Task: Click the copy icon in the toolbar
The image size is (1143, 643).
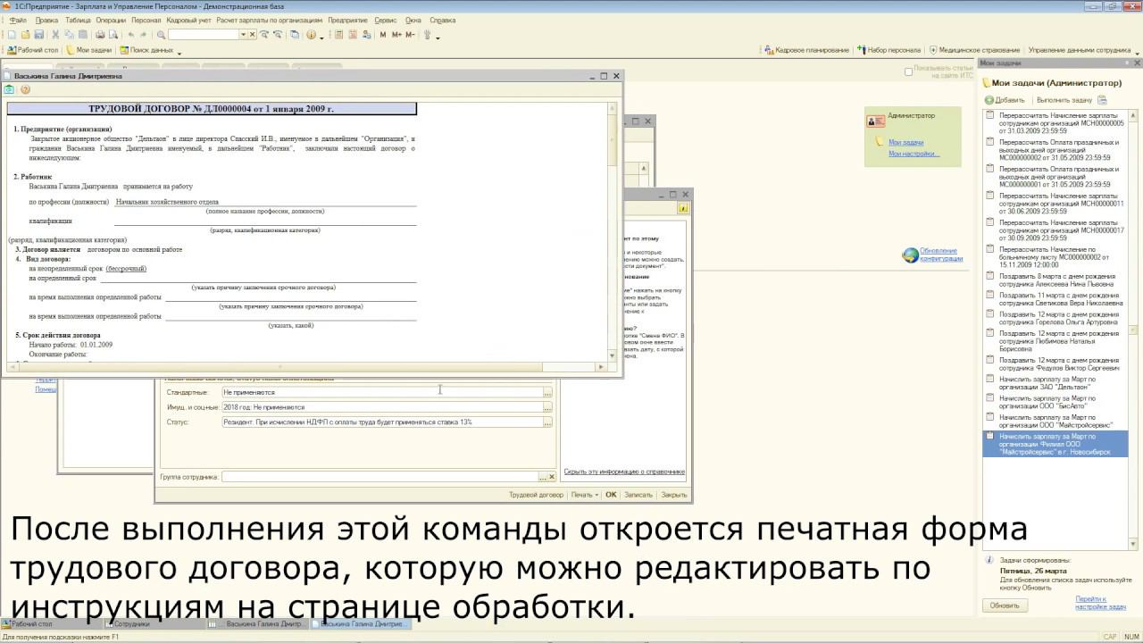Action: (69, 35)
